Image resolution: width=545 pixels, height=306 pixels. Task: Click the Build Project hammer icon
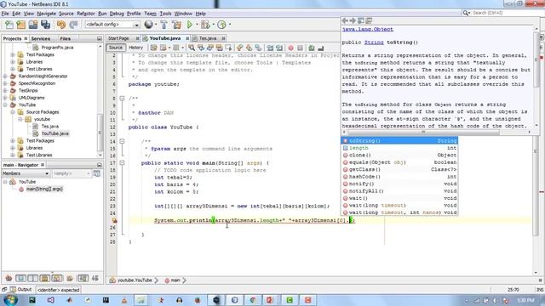(x=163, y=25)
